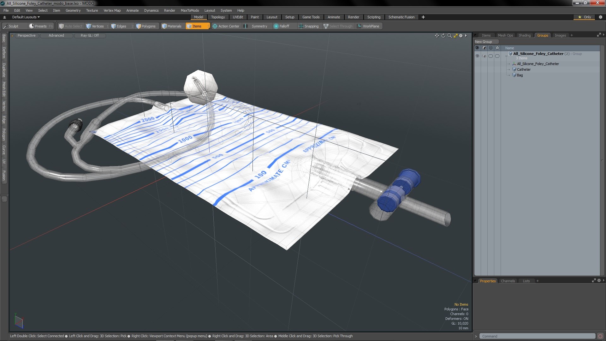Open the Default Layouts dropdown
Viewport: 606px width, 341px height.
point(26,17)
